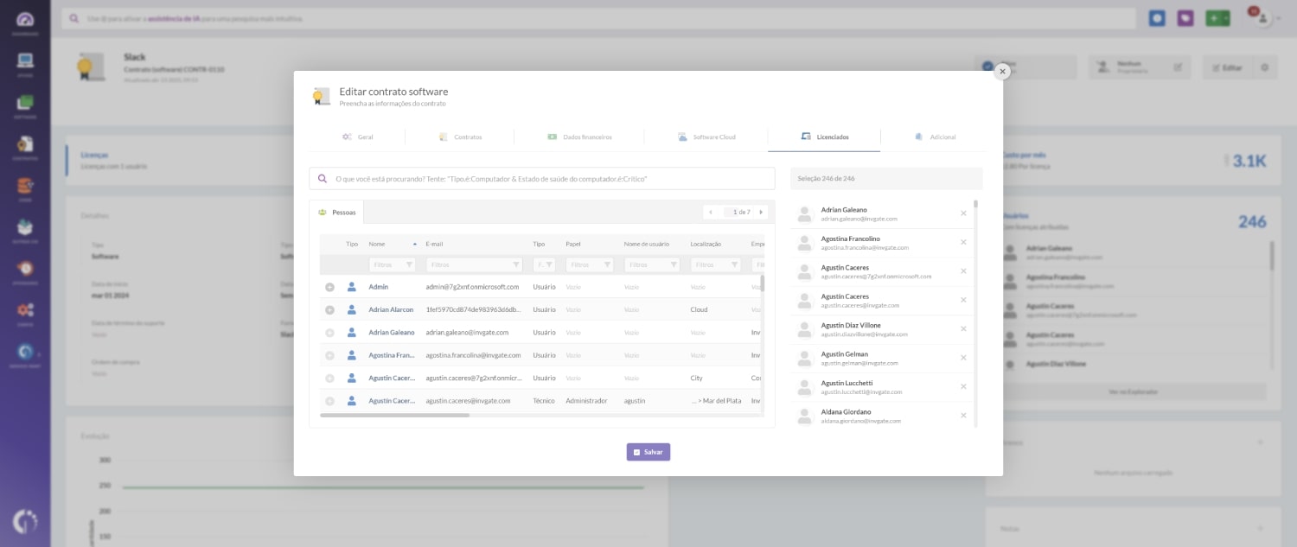Click the selection list vertical scrollbar
Viewport: 1297px width, 547px height.
point(975,205)
